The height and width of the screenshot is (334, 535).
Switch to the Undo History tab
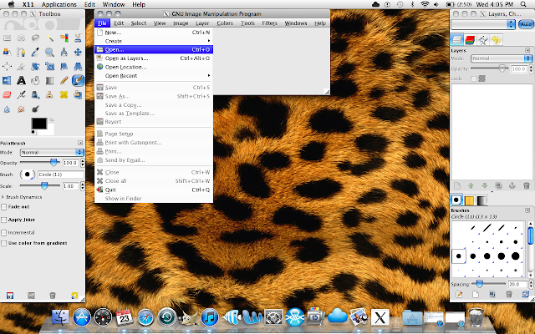(496, 40)
